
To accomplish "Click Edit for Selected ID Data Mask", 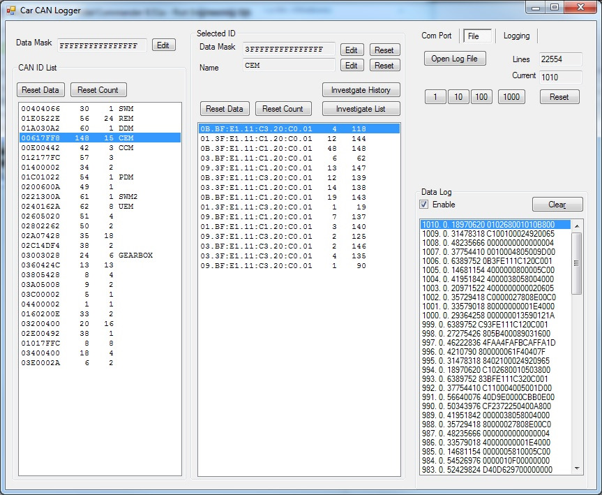I will tap(352, 50).
